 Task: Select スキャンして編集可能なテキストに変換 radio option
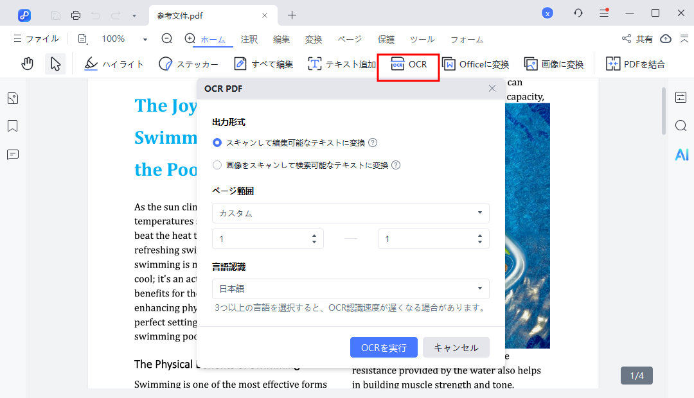[x=217, y=143]
